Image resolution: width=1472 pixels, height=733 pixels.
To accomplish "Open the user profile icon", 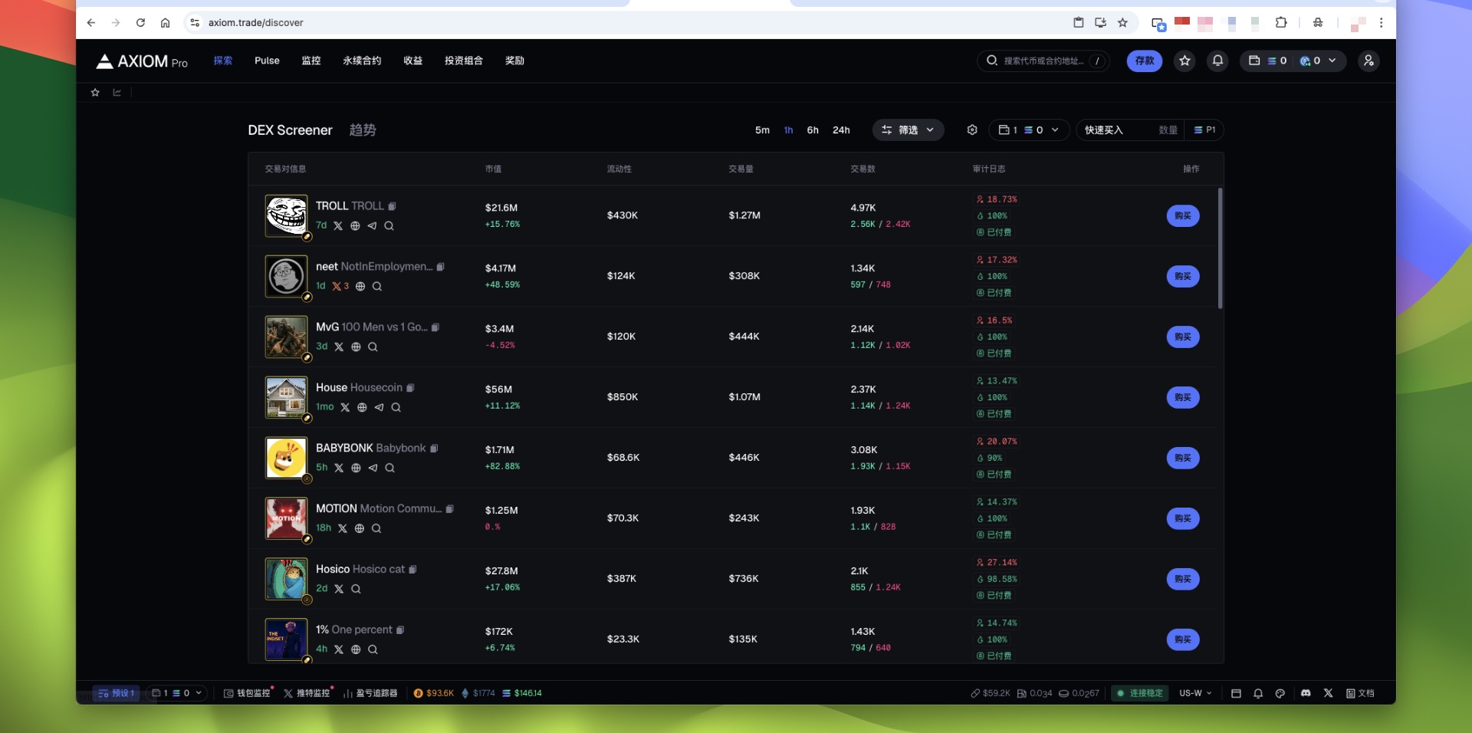I will tap(1368, 61).
